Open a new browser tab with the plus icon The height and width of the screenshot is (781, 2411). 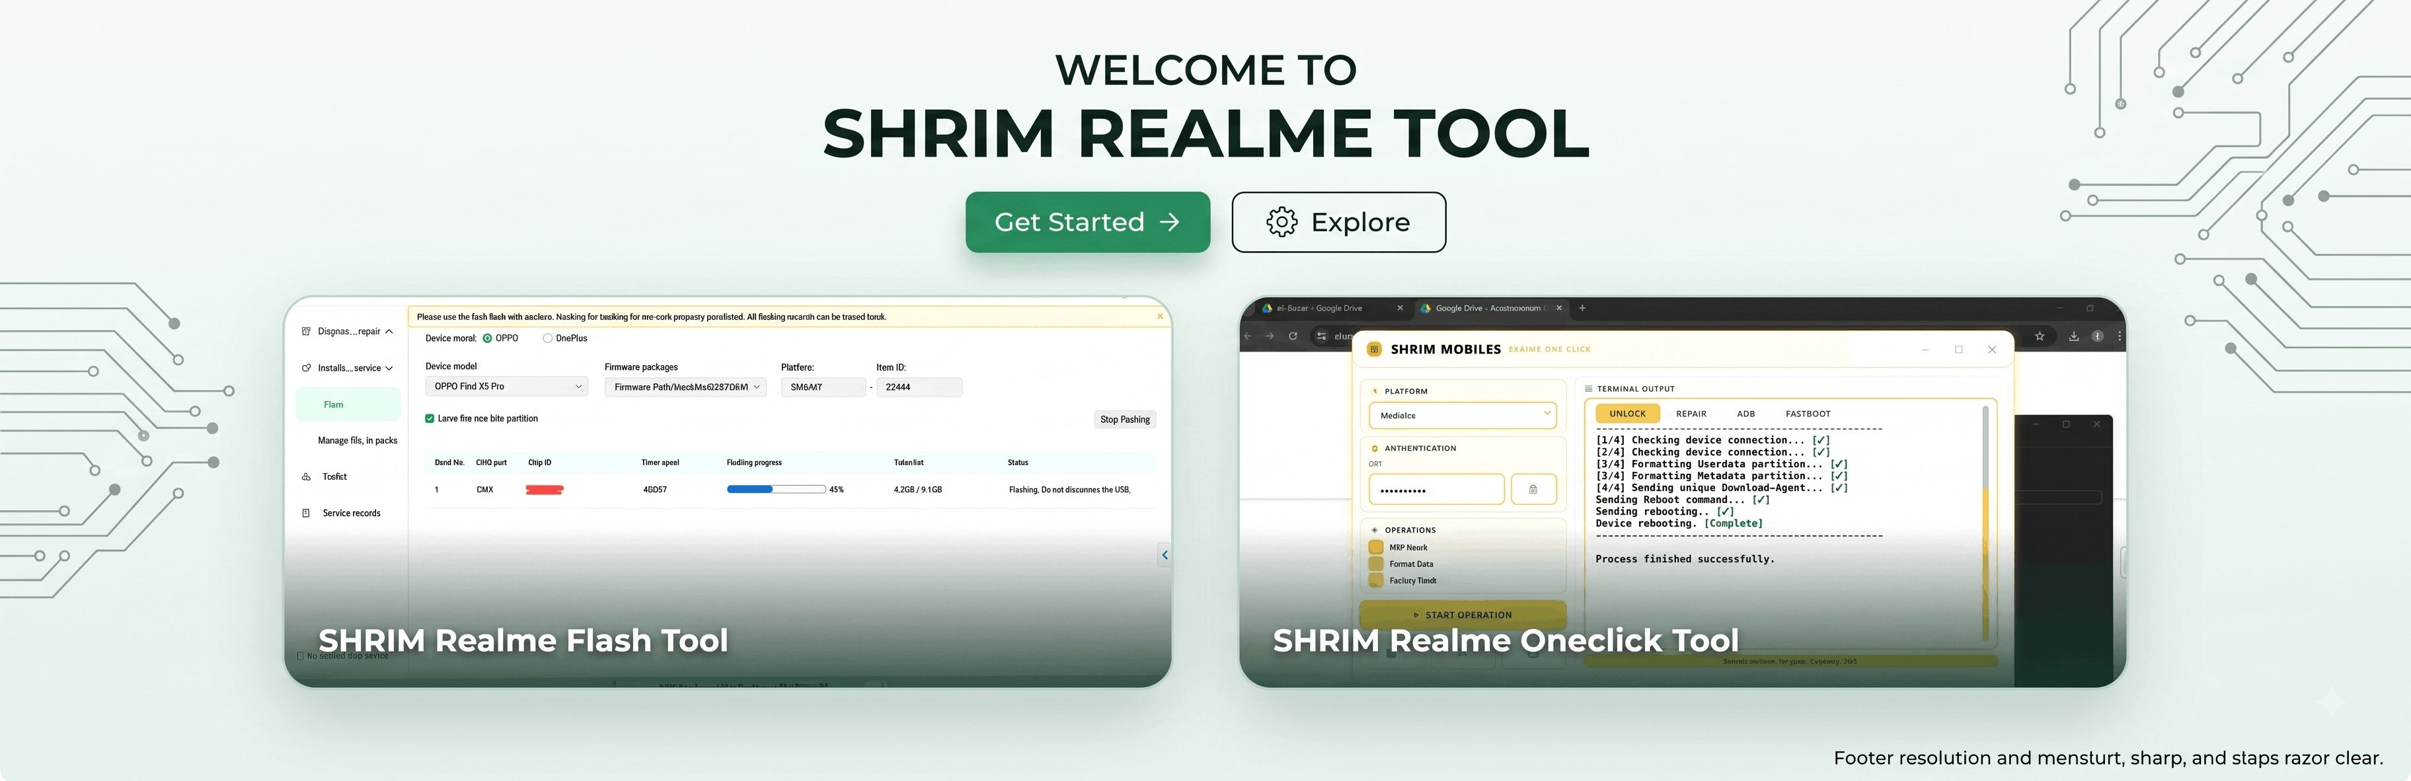[1582, 308]
